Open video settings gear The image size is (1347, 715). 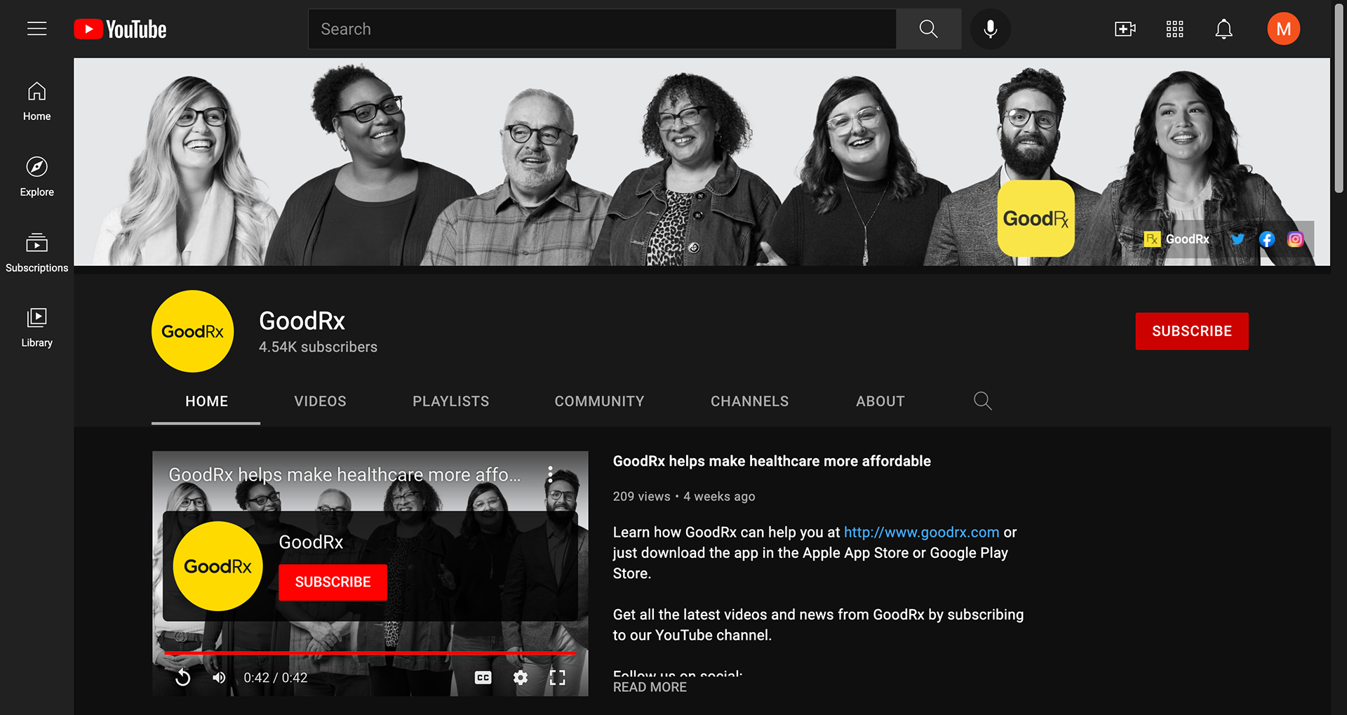(521, 677)
